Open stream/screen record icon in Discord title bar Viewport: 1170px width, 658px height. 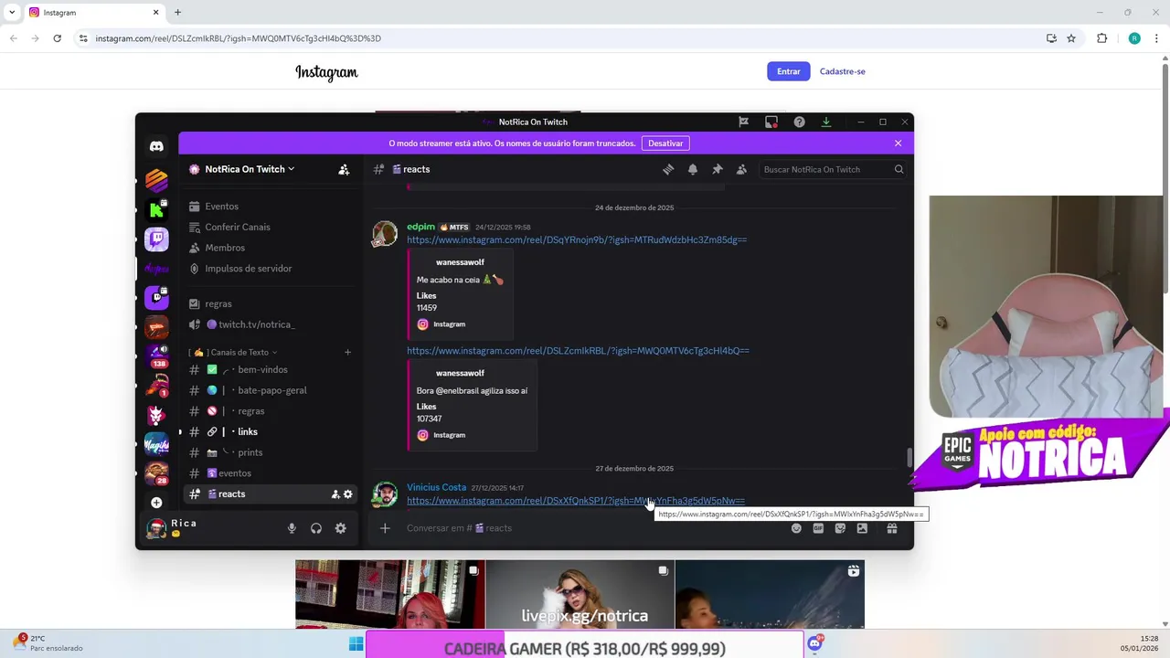click(771, 122)
